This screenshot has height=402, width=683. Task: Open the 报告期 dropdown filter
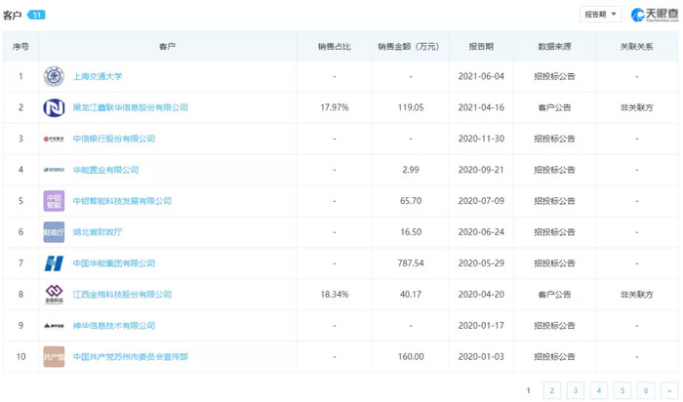coord(600,15)
